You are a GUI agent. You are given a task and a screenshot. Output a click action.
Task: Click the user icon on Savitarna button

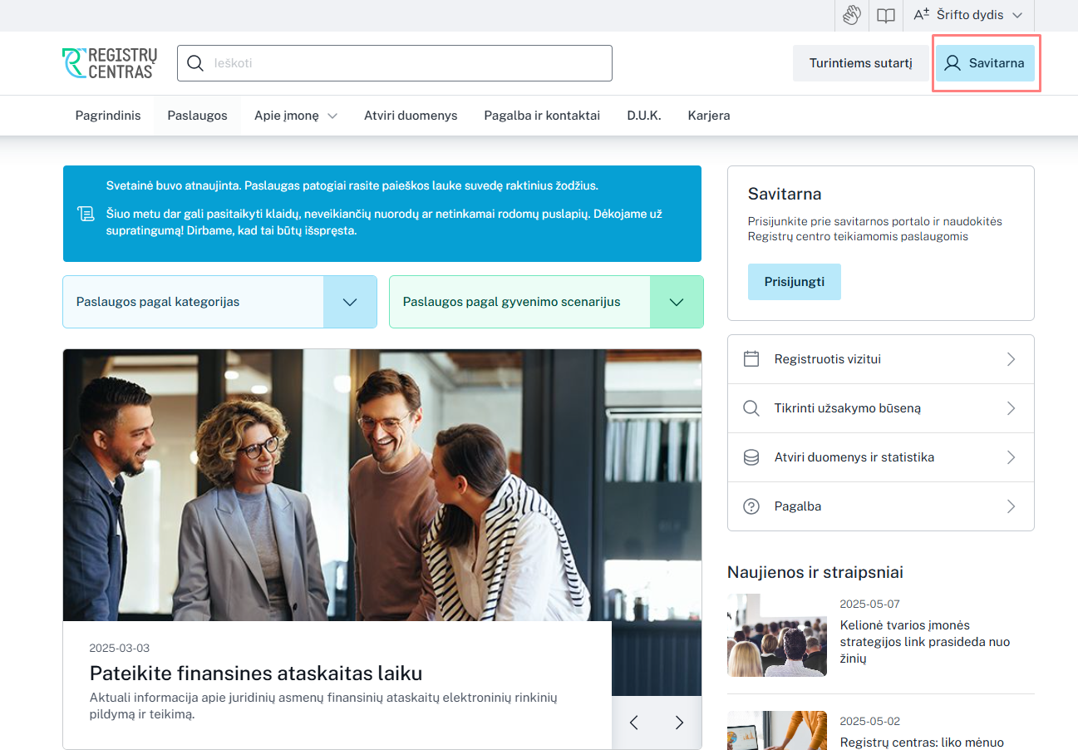point(952,63)
